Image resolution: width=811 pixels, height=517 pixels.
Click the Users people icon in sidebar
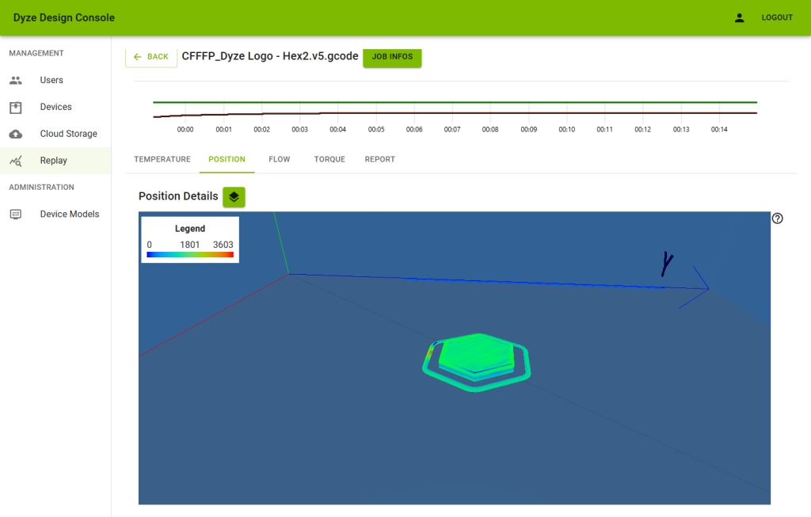pos(16,80)
